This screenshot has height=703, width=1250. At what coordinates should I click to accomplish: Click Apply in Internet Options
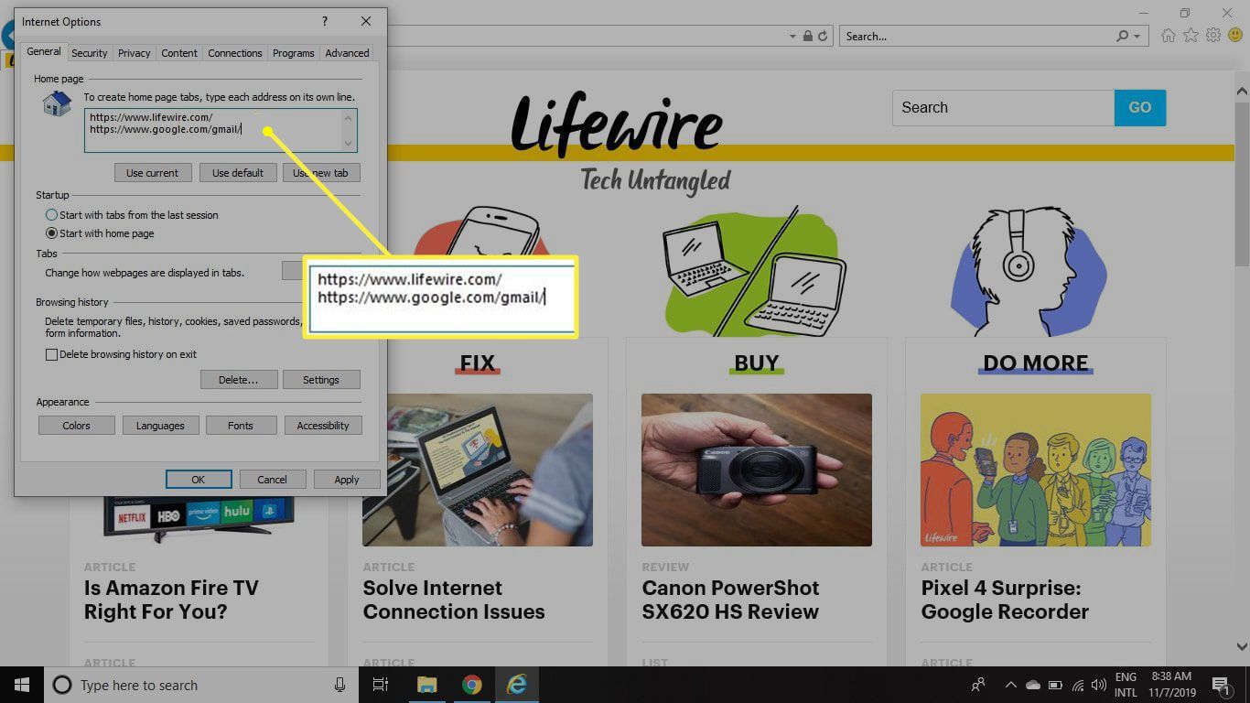coord(347,480)
